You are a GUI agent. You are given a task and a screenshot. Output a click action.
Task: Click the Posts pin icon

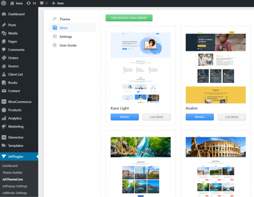[4, 25]
